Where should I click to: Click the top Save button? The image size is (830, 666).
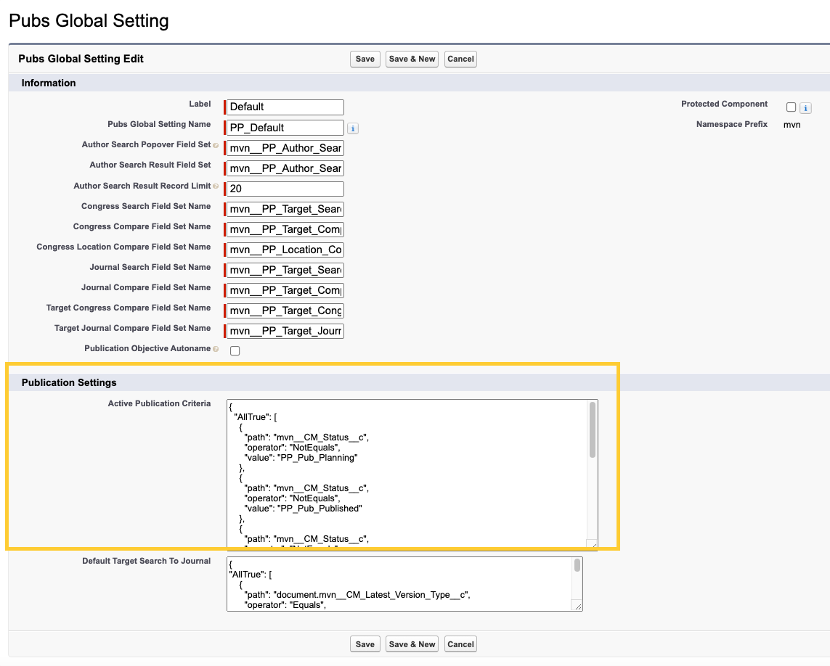[365, 59]
